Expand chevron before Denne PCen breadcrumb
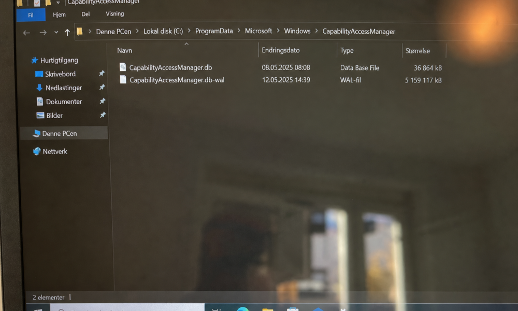The width and height of the screenshot is (518, 311). 90,32
